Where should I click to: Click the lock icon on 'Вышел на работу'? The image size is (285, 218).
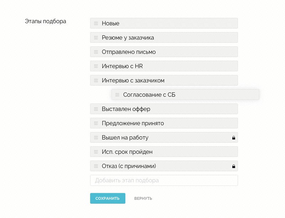tap(234, 137)
